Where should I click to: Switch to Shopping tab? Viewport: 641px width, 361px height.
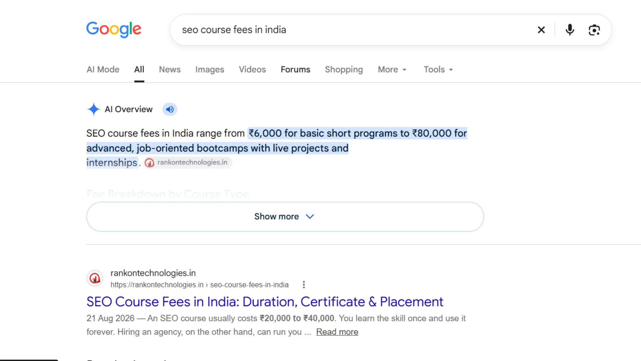344,69
